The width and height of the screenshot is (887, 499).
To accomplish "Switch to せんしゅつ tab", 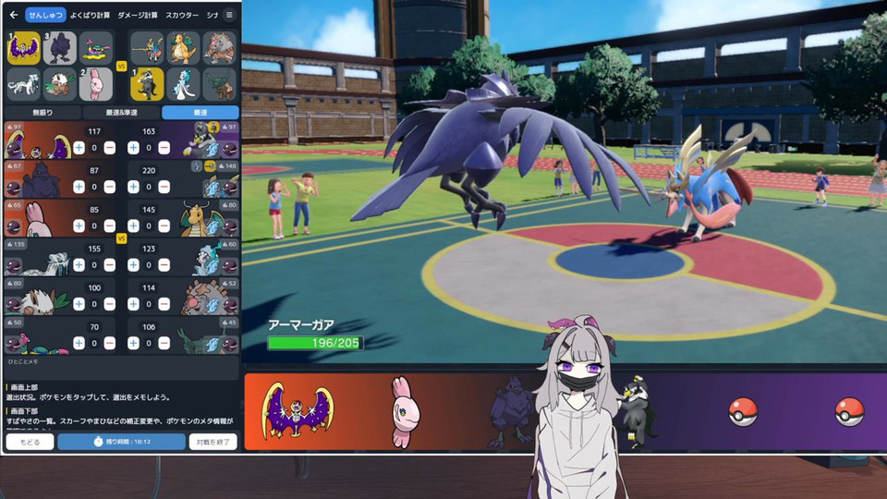I will click(x=45, y=15).
